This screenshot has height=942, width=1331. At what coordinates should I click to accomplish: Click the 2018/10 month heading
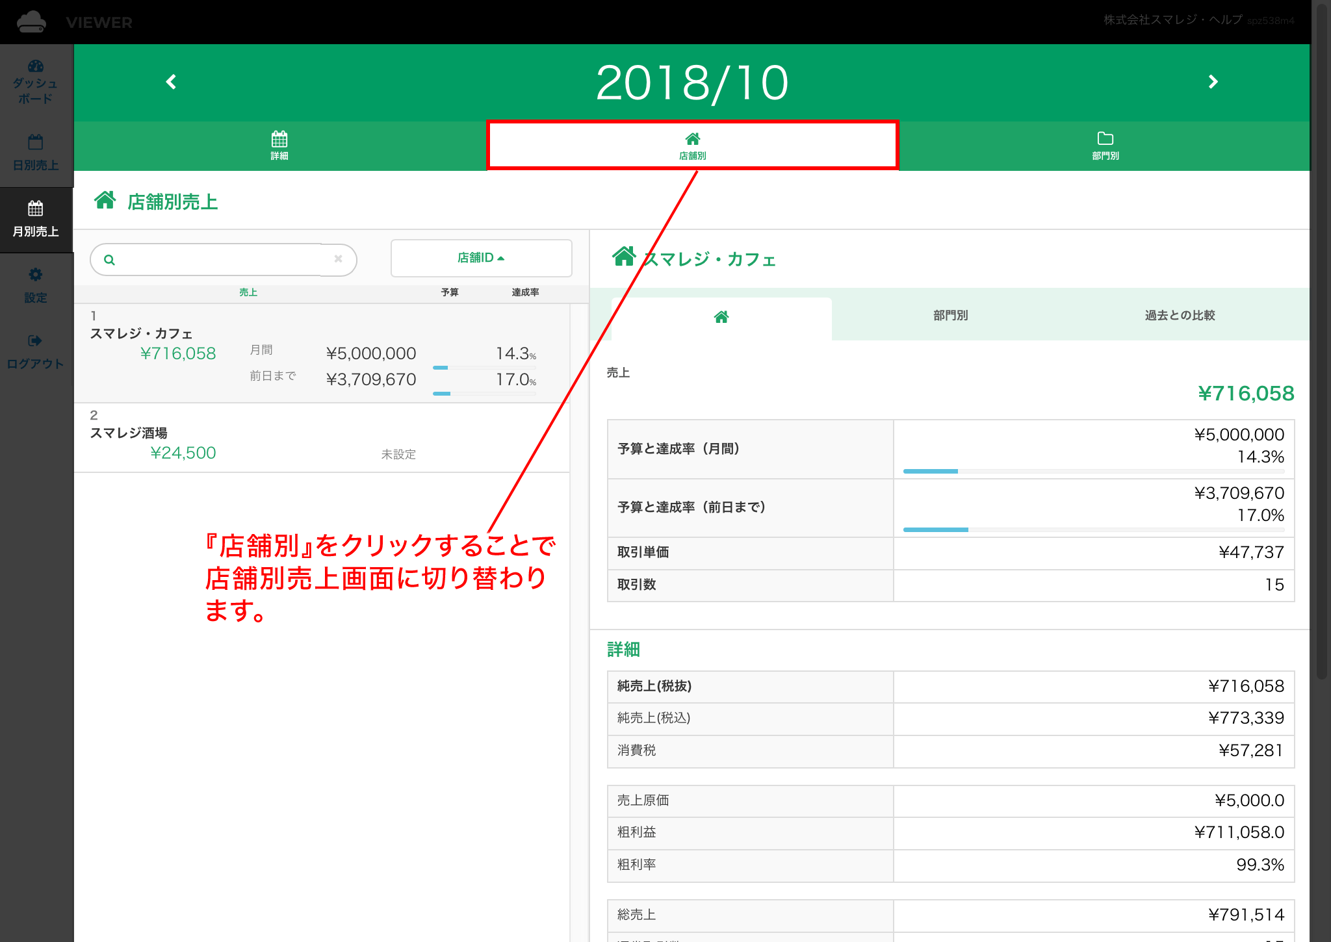pos(692,83)
